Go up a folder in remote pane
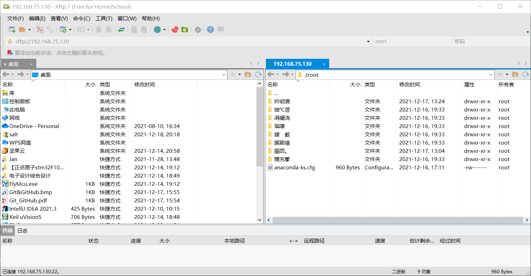The height and width of the screenshot is (276, 531). point(515,74)
